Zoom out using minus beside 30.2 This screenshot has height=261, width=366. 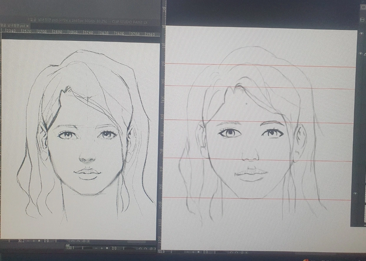click(28, 241)
